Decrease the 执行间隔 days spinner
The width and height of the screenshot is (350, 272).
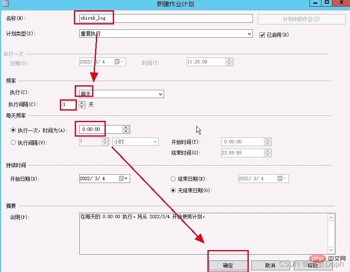click(x=82, y=107)
